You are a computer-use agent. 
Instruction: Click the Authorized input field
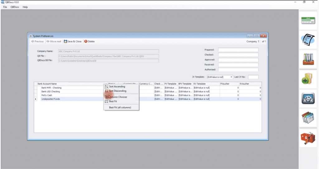click(x=238, y=70)
